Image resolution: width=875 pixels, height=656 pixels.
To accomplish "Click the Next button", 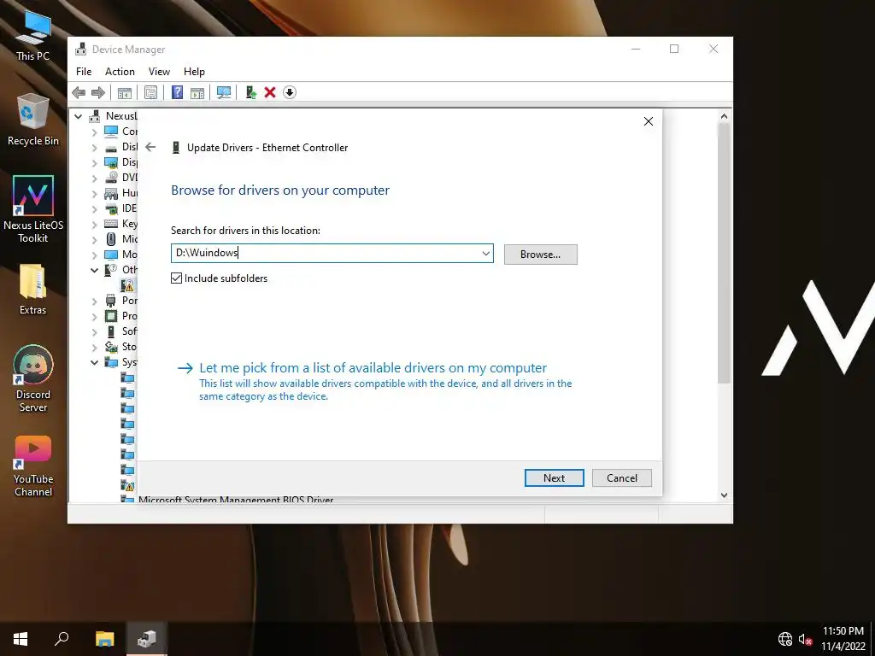I will click(554, 478).
